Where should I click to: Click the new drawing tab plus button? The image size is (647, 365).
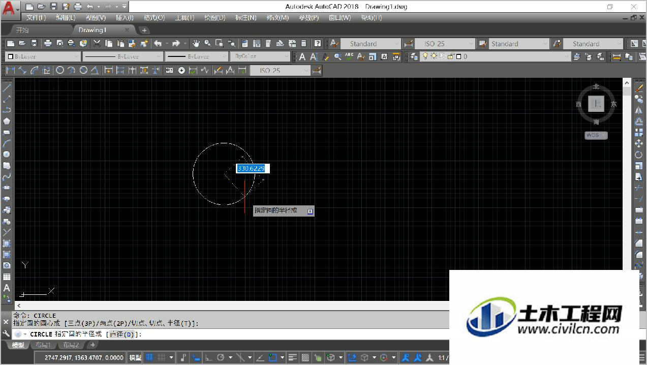tap(144, 30)
